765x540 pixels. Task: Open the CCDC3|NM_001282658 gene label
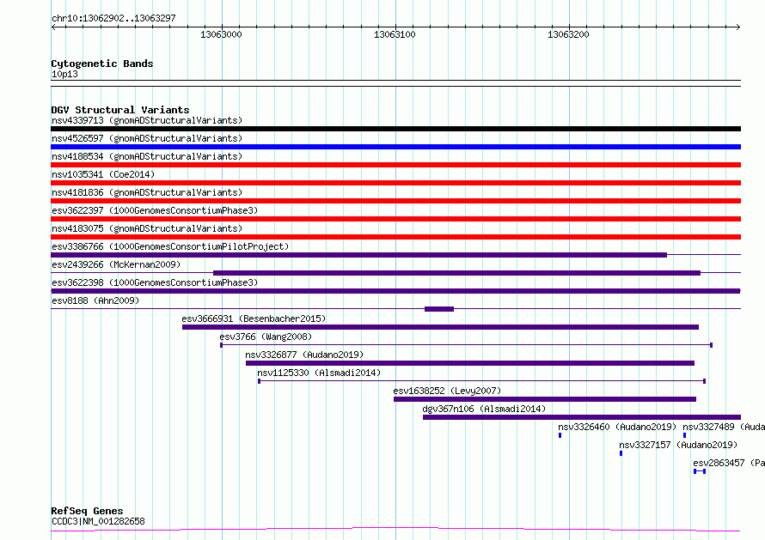(x=98, y=521)
